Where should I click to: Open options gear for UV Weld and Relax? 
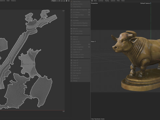[x=89, y=15]
